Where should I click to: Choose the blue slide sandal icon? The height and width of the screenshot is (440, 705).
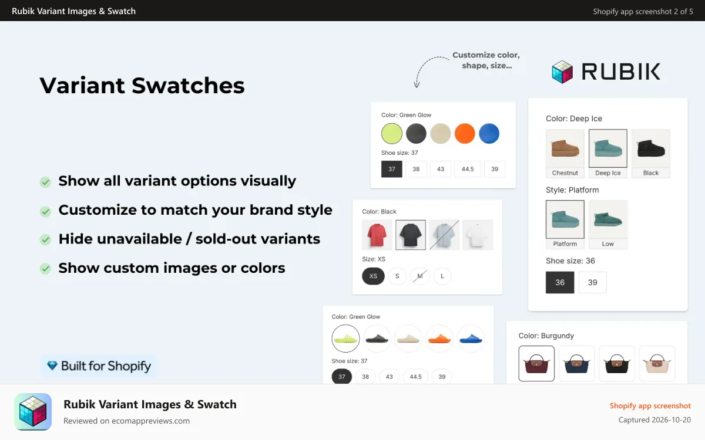(471, 339)
